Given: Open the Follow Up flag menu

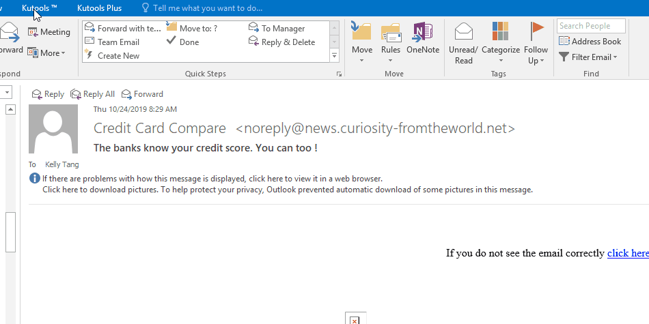Looking at the screenshot, I should (x=536, y=44).
